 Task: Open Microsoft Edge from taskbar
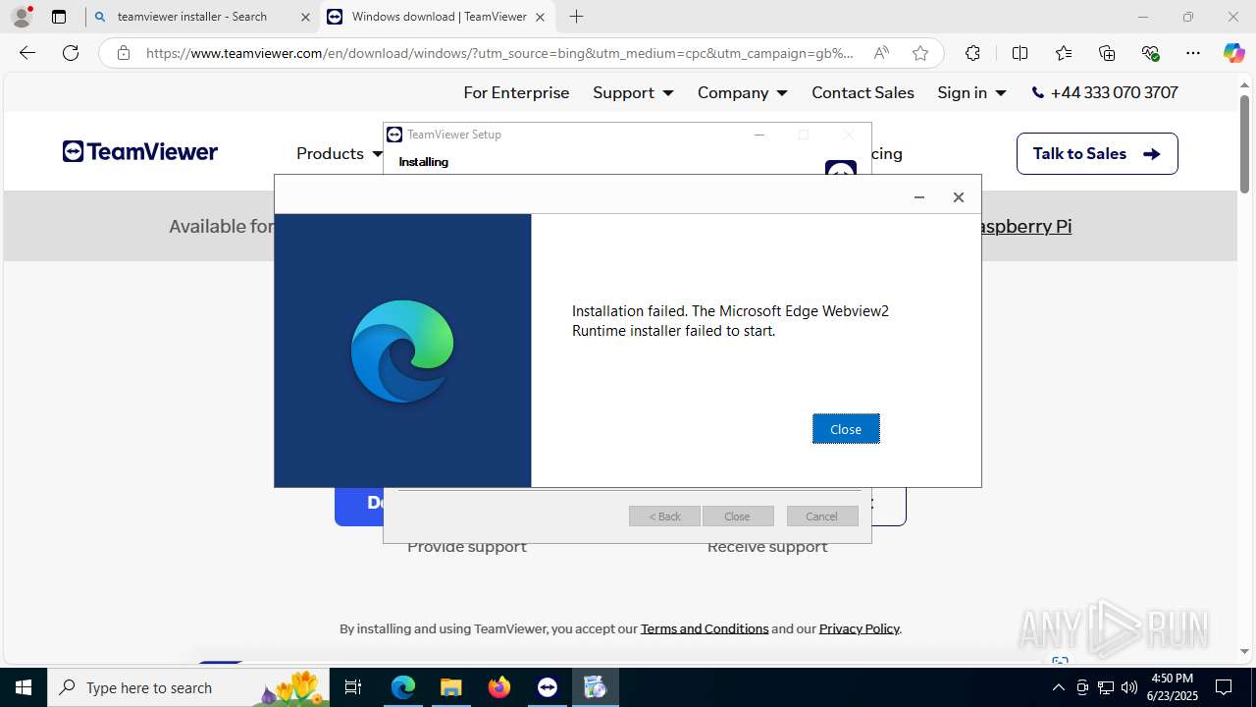[403, 687]
